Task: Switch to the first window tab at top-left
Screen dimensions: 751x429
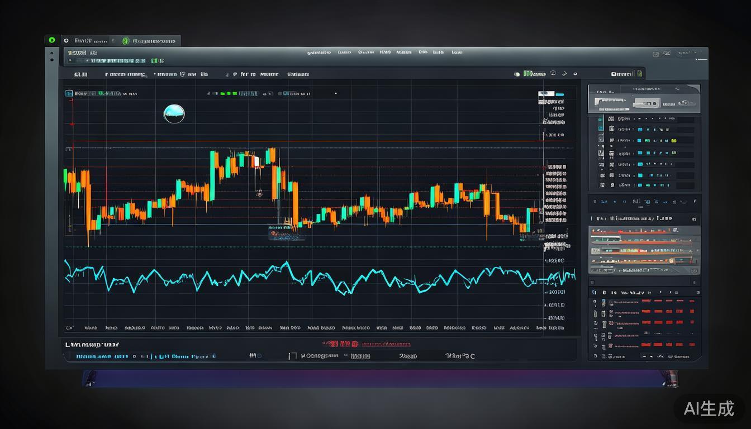Action: coord(84,41)
